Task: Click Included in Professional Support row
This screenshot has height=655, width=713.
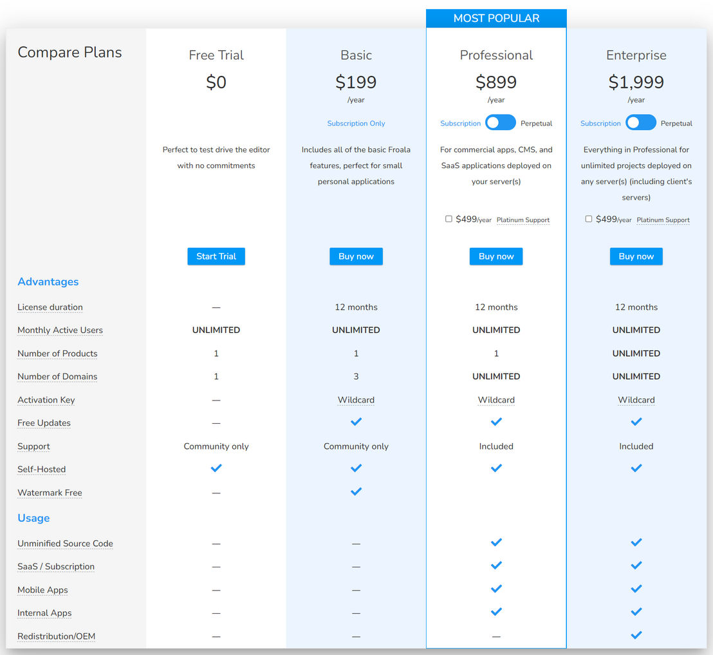Action: [496, 446]
